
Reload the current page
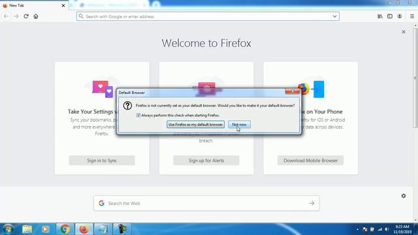(26, 16)
